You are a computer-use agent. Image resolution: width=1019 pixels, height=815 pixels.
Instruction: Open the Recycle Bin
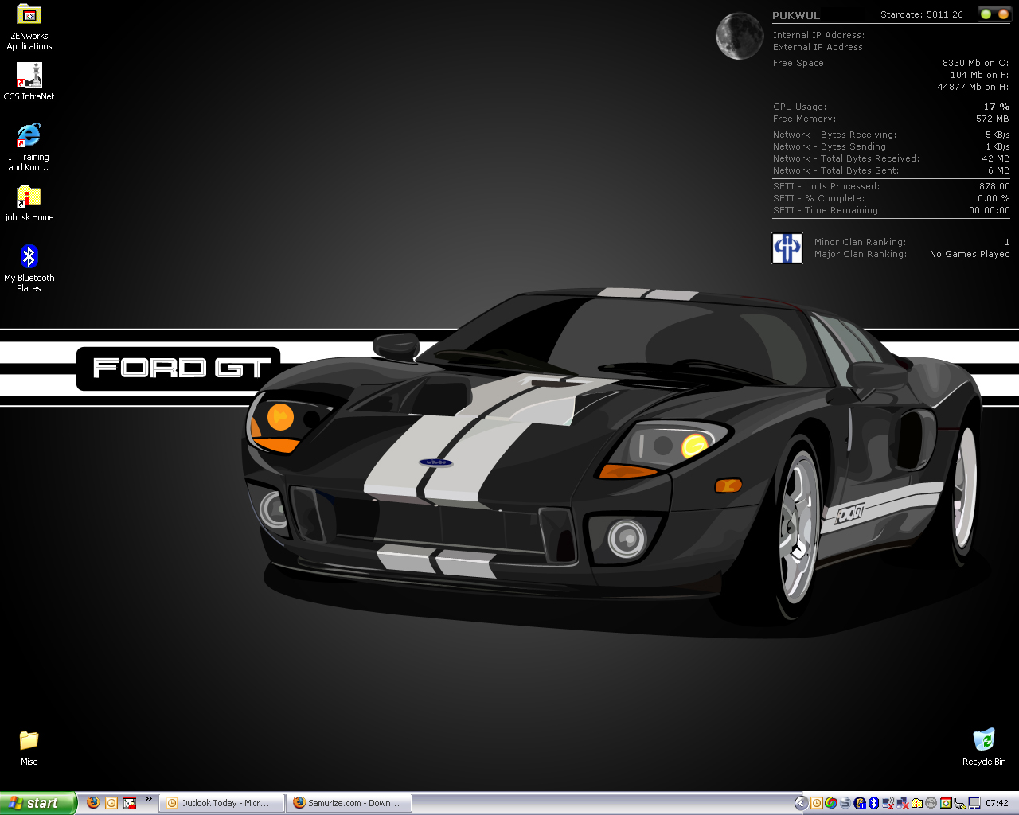point(984,747)
